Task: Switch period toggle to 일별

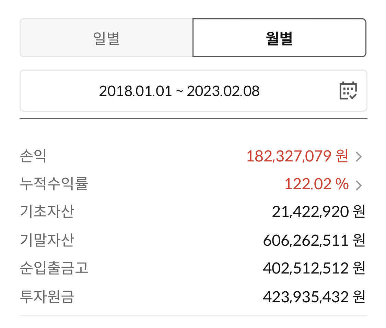Action: [x=106, y=38]
